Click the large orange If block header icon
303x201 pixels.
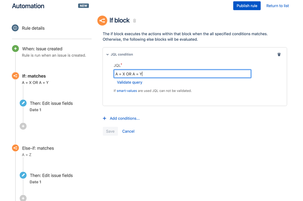coord(102,20)
